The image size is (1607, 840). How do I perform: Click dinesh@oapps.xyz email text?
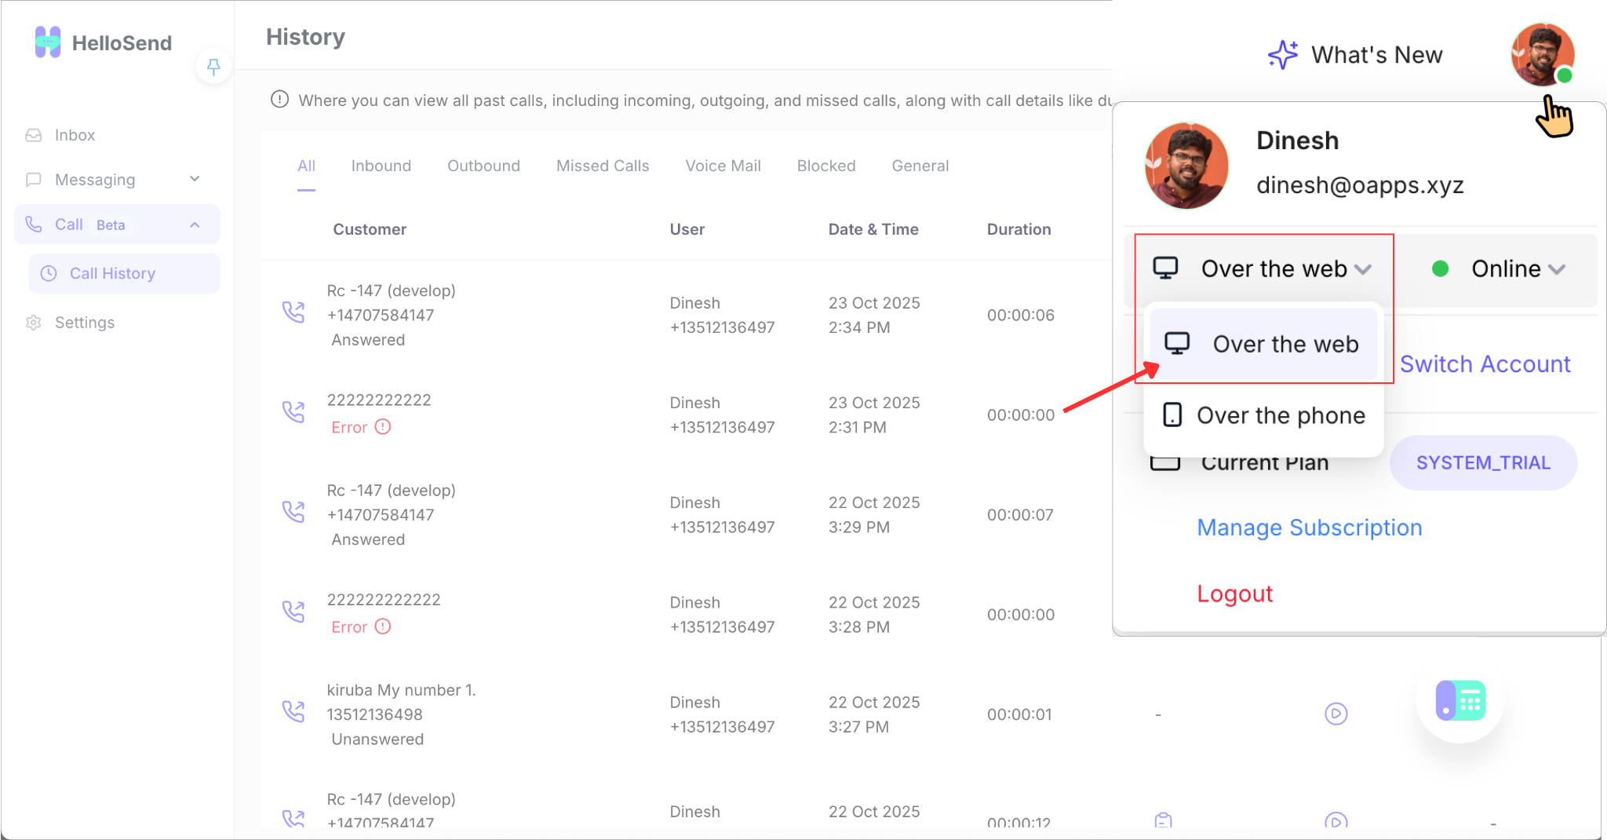1360,185
